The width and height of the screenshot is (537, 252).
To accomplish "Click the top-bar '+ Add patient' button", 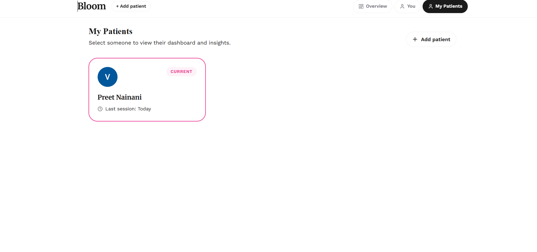I will (x=131, y=6).
